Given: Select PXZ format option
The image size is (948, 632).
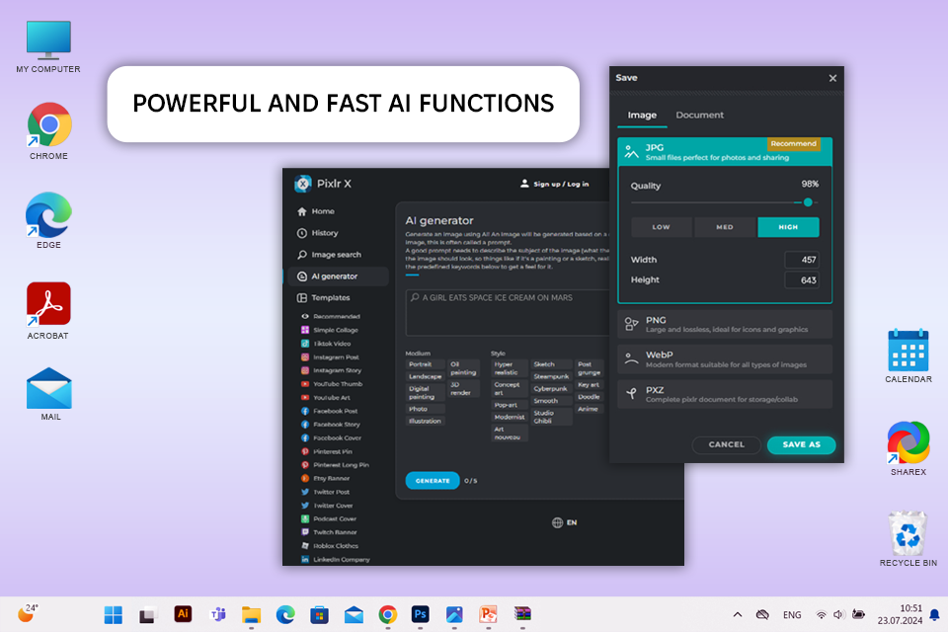Looking at the screenshot, I should coord(724,394).
